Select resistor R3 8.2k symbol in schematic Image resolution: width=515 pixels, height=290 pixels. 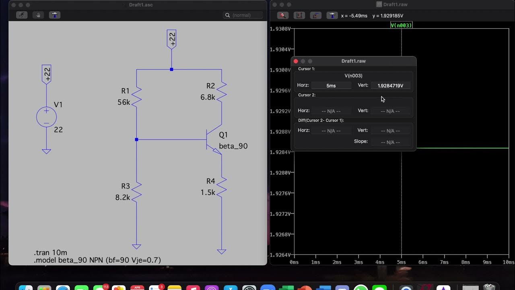pos(136,192)
